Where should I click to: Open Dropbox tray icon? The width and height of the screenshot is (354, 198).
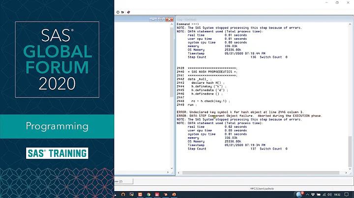[x=313, y=195]
